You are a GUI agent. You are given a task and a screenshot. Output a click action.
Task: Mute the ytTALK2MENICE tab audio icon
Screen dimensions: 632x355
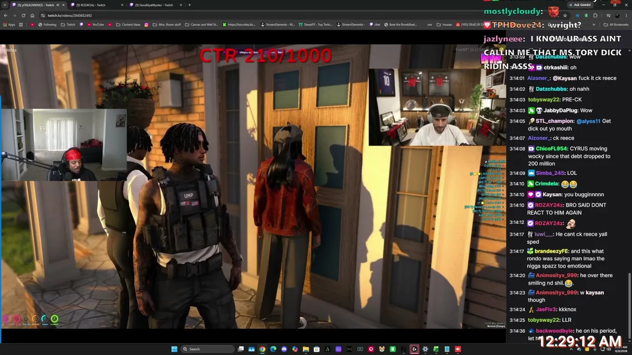point(58,5)
